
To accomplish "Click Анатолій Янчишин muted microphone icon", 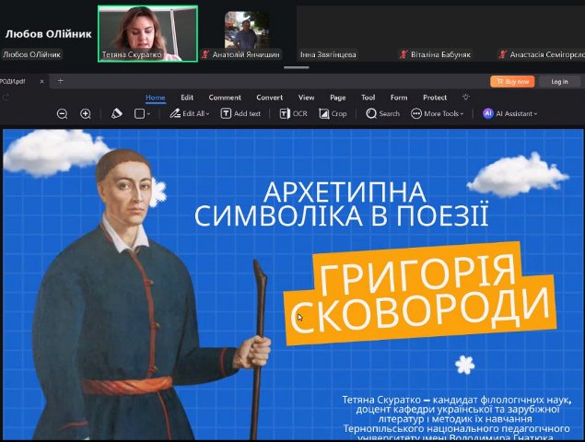I will click(x=205, y=54).
